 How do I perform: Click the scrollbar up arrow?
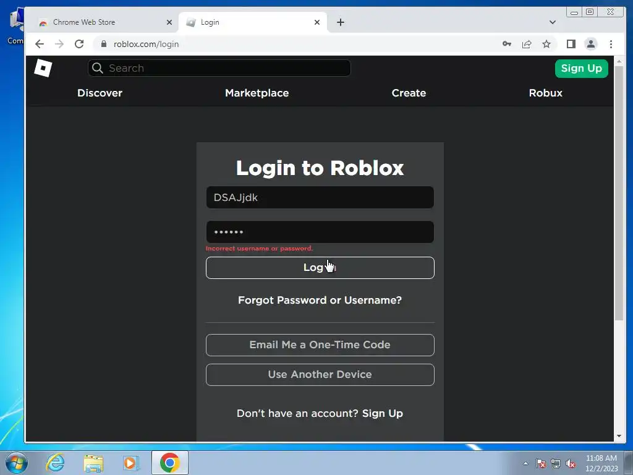(x=619, y=61)
